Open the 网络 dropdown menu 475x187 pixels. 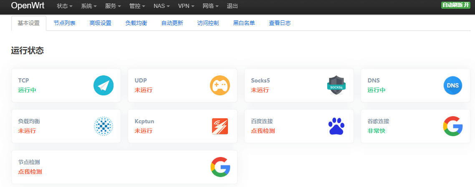click(210, 6)
